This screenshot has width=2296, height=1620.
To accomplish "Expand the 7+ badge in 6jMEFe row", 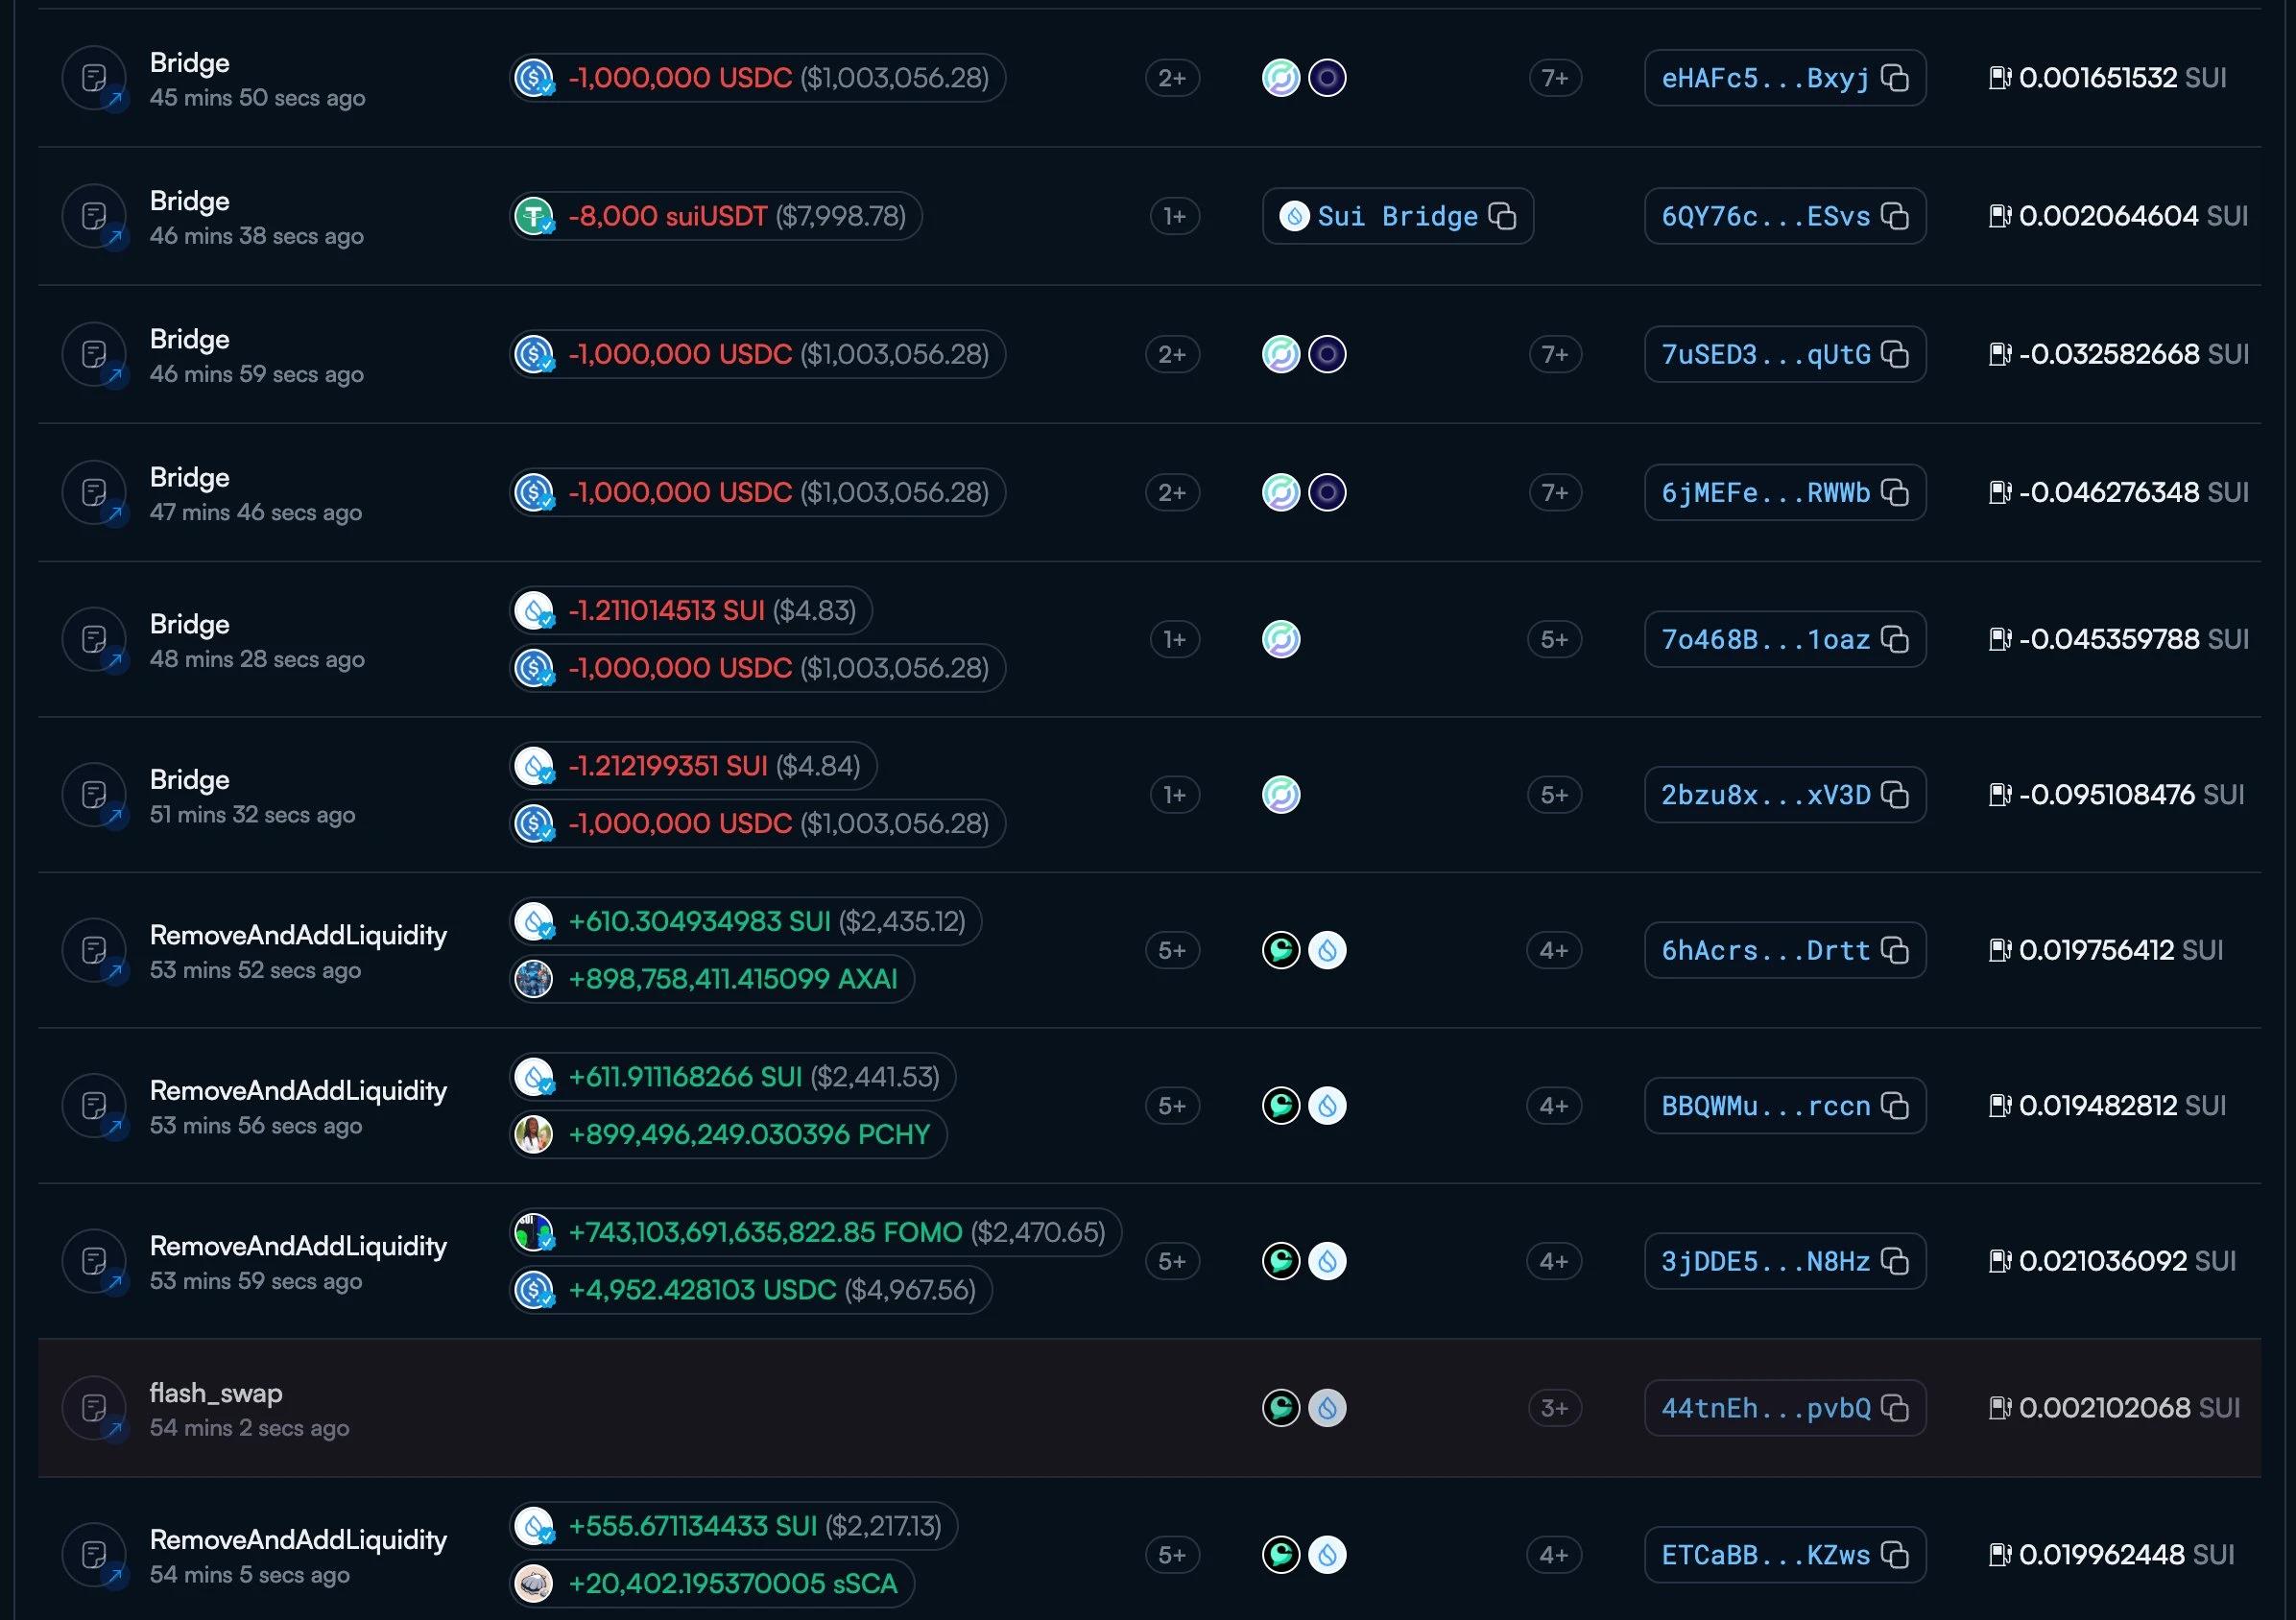I will click(x=1555, y=492).
